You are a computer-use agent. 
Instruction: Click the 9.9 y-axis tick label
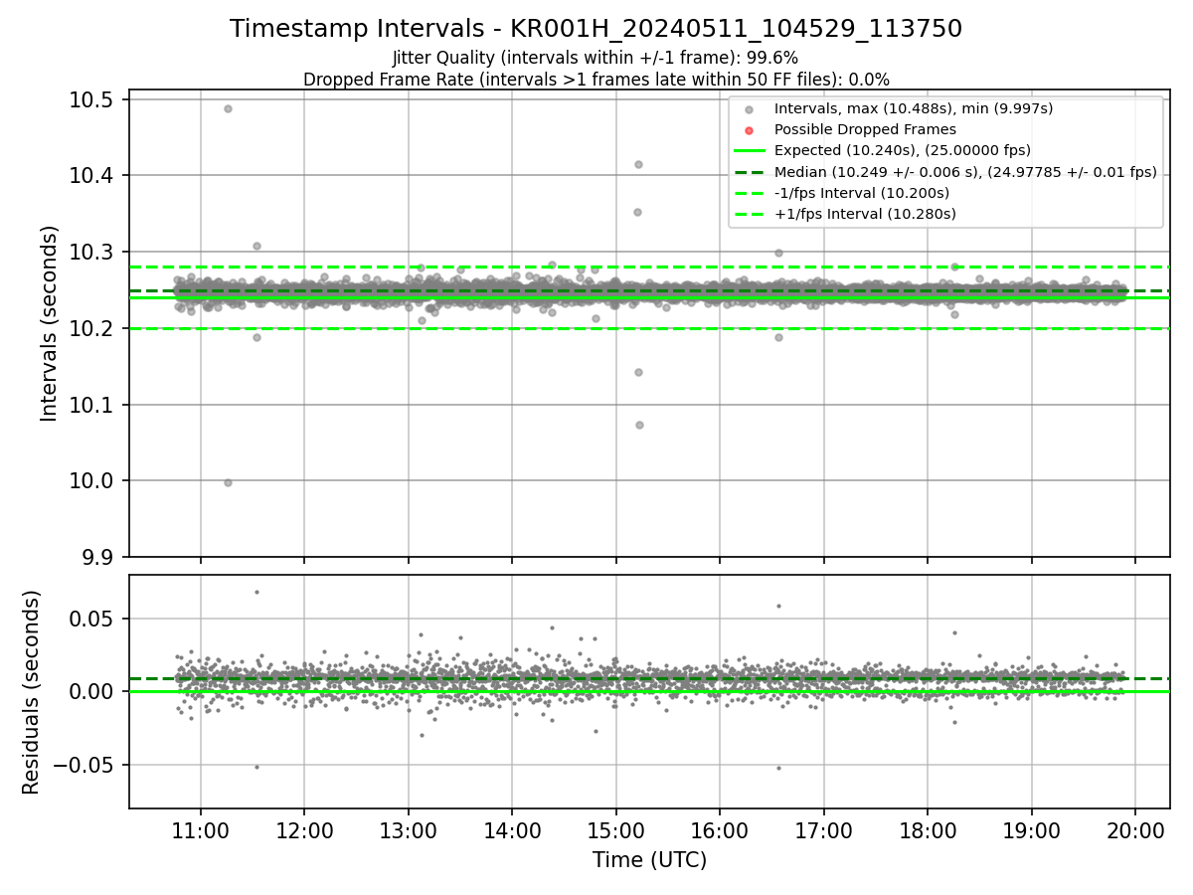coord(99,557)
